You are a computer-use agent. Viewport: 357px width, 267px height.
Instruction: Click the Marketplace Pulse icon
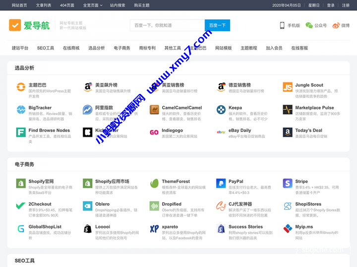point(288,110)
